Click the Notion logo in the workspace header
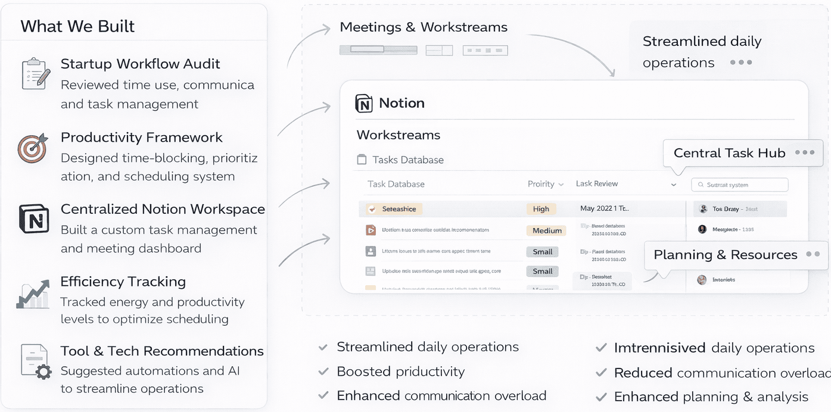Screen dimensions: 831x412 [364, 102]
